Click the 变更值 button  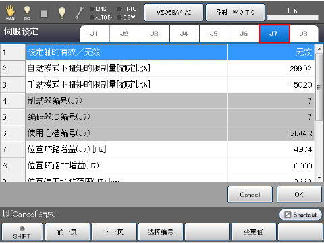tap(254, 232)
